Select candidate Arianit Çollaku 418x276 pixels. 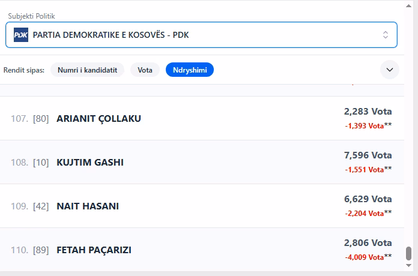click(98, 119)
